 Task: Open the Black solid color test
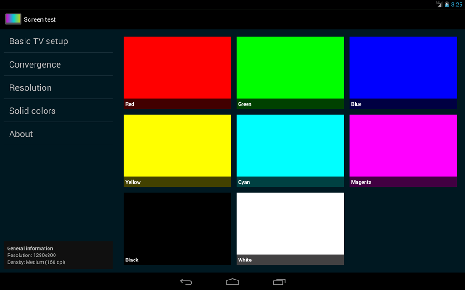(178, 229)
